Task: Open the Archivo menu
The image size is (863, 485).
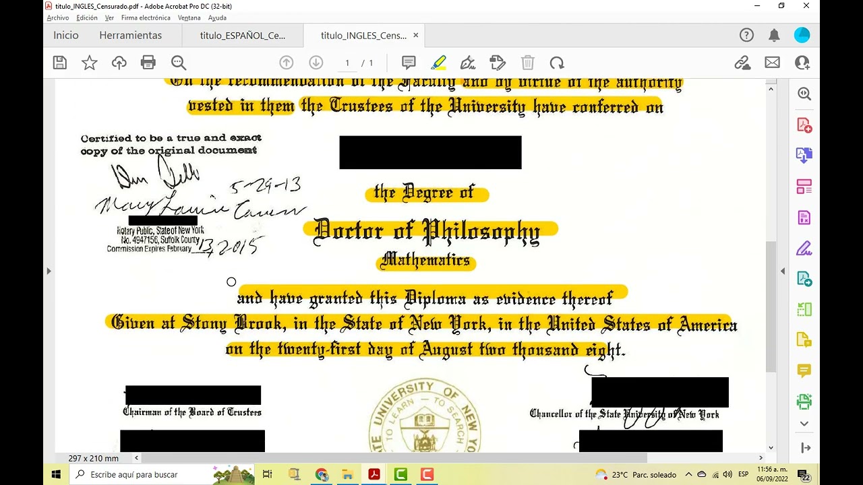Action: 58,18
